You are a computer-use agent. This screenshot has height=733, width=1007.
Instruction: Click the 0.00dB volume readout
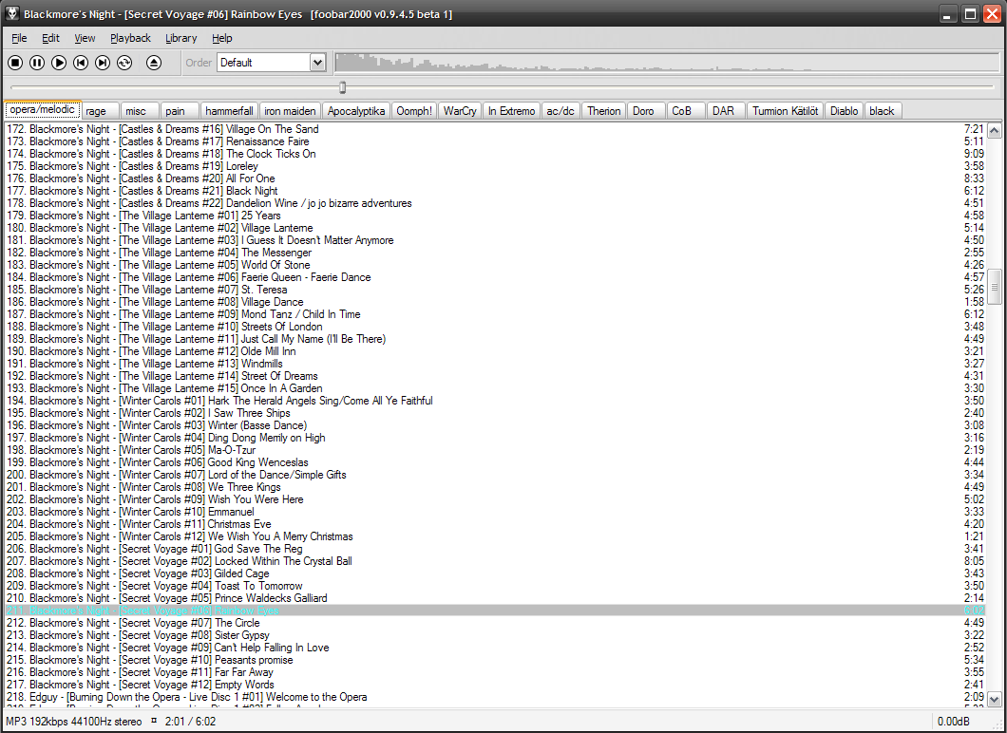[954, 722]
